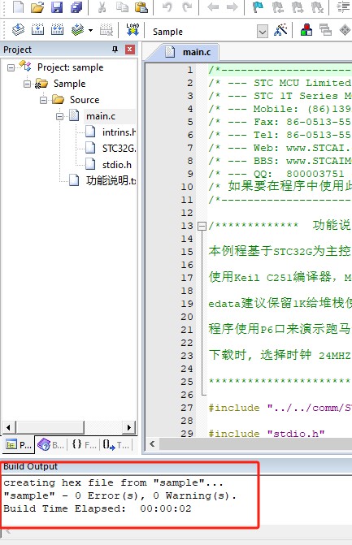Image resolution: width=352 pixels, height=545 pixels.
Task: Switch to Project tab at panel bottom
Action: [19, 444]
